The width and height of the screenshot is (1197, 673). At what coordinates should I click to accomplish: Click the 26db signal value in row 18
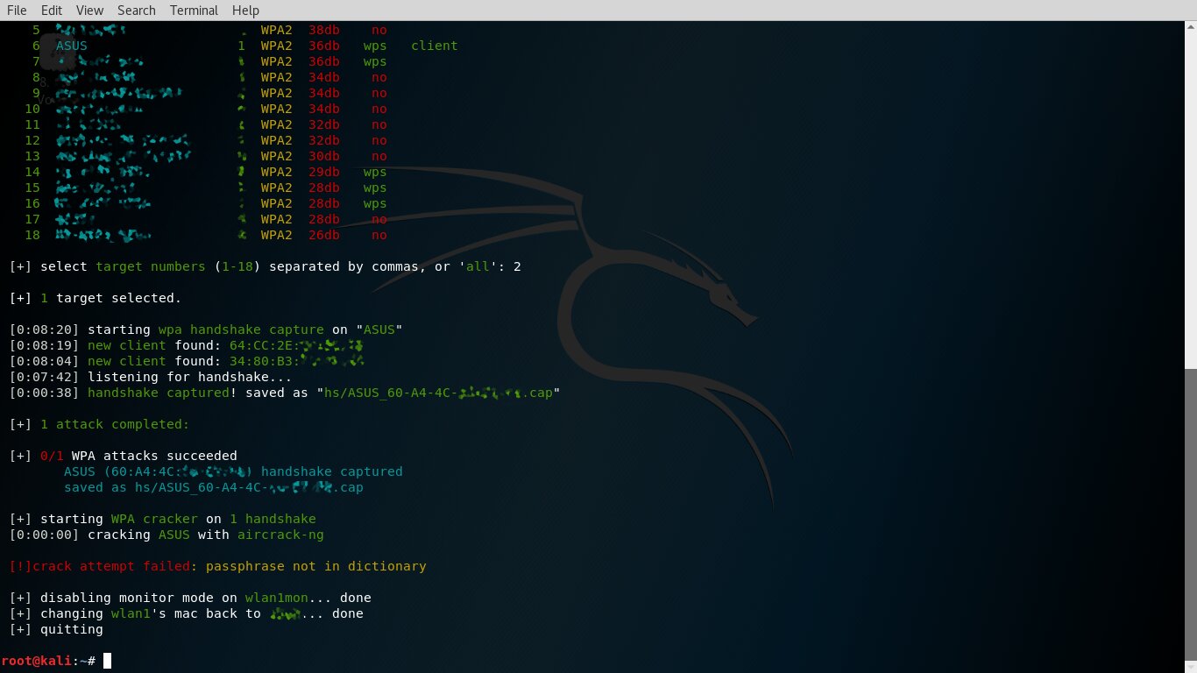tap(323, 235)
